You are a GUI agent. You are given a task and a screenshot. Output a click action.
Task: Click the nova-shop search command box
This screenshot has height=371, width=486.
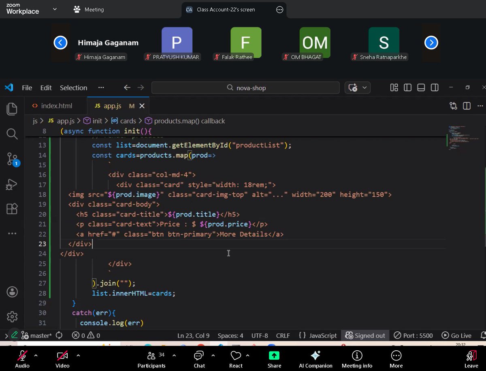click(245, 87)
